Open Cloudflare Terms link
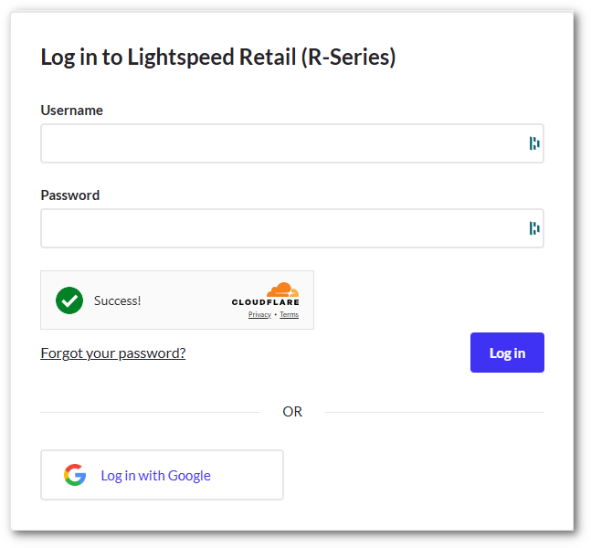The width and height of the screenshot is (591, 548). coord(289,314)
